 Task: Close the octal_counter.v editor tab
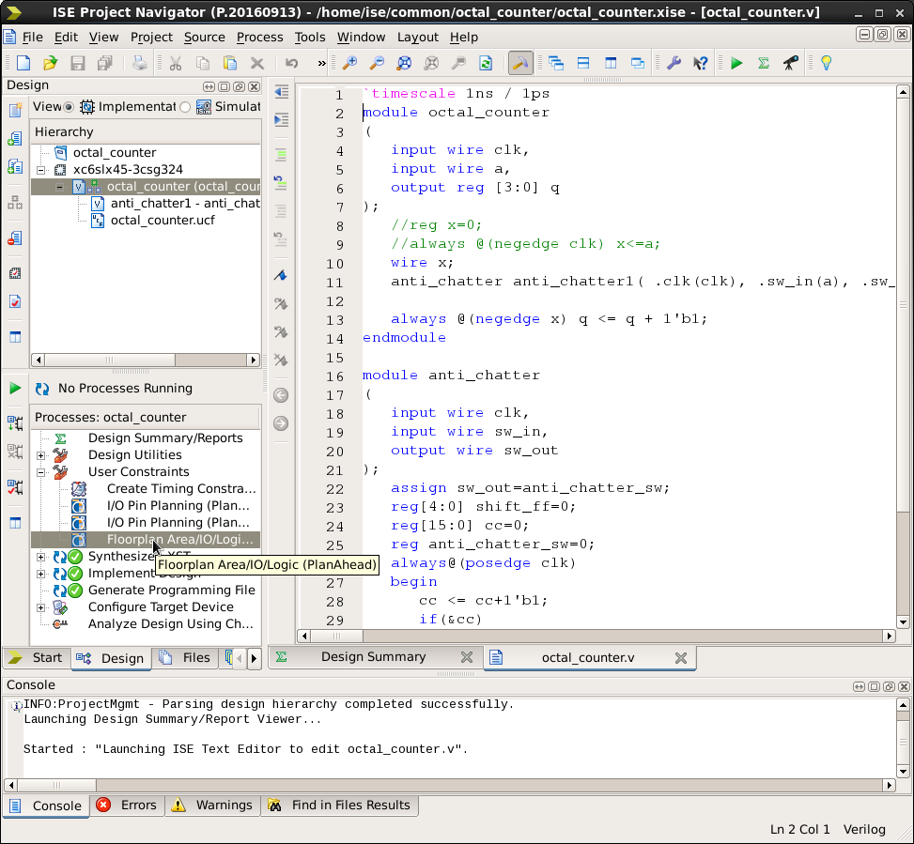click(680, 657)
